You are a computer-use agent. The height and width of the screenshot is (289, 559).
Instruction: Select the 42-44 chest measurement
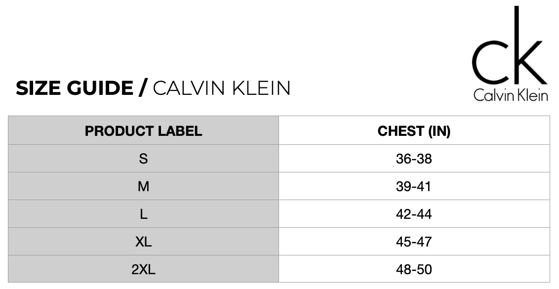pos(414,214)
